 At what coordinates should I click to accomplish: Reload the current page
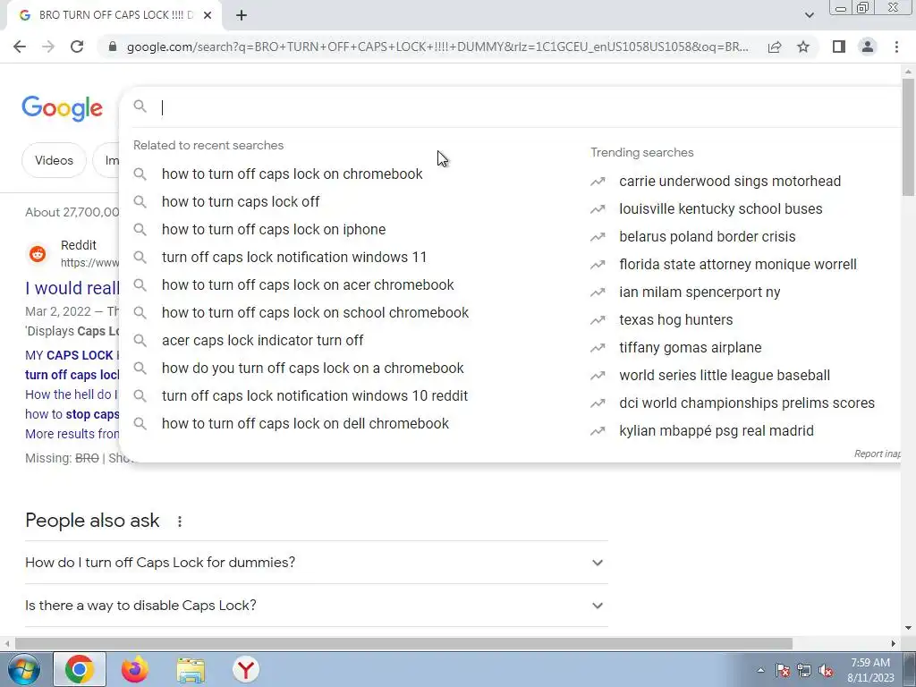(77, 47)
